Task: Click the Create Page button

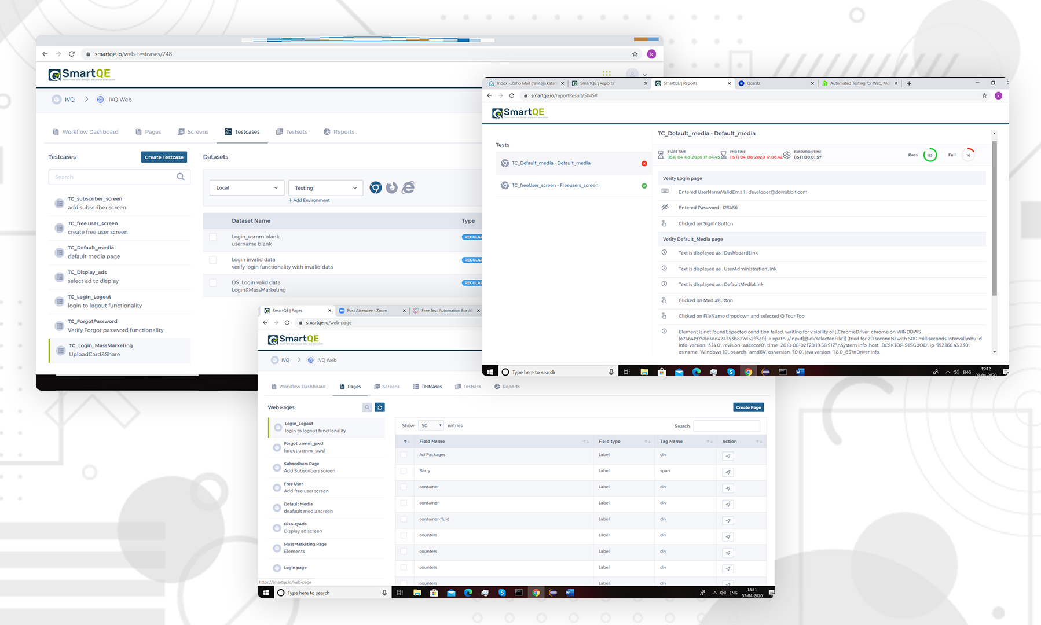Action: click(x=749, y=407)
